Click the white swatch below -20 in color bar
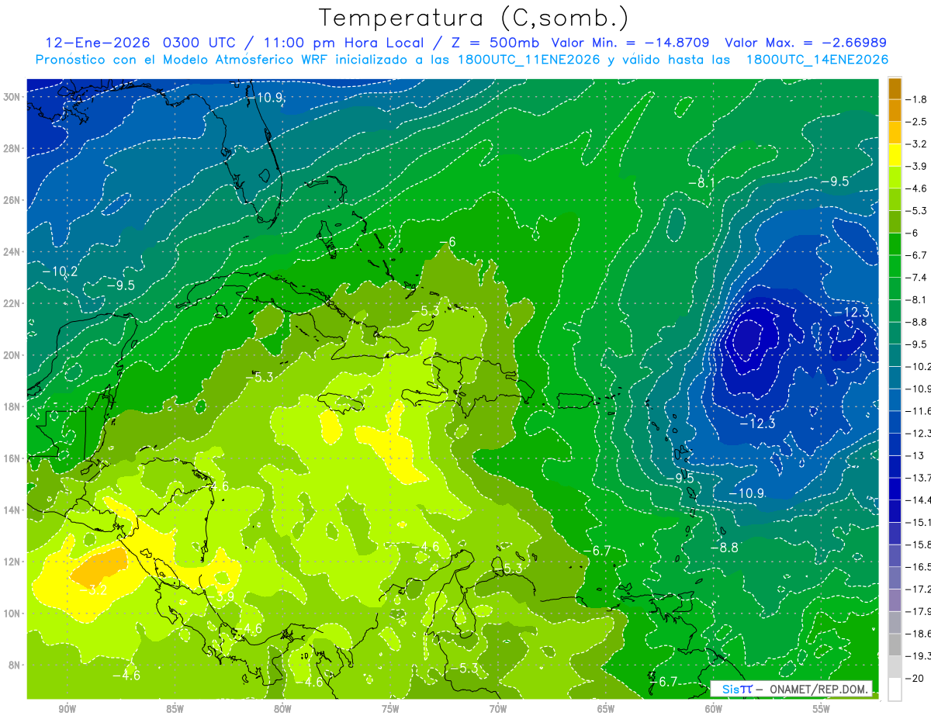Screen dimensions: 931x719 [895, 690]
